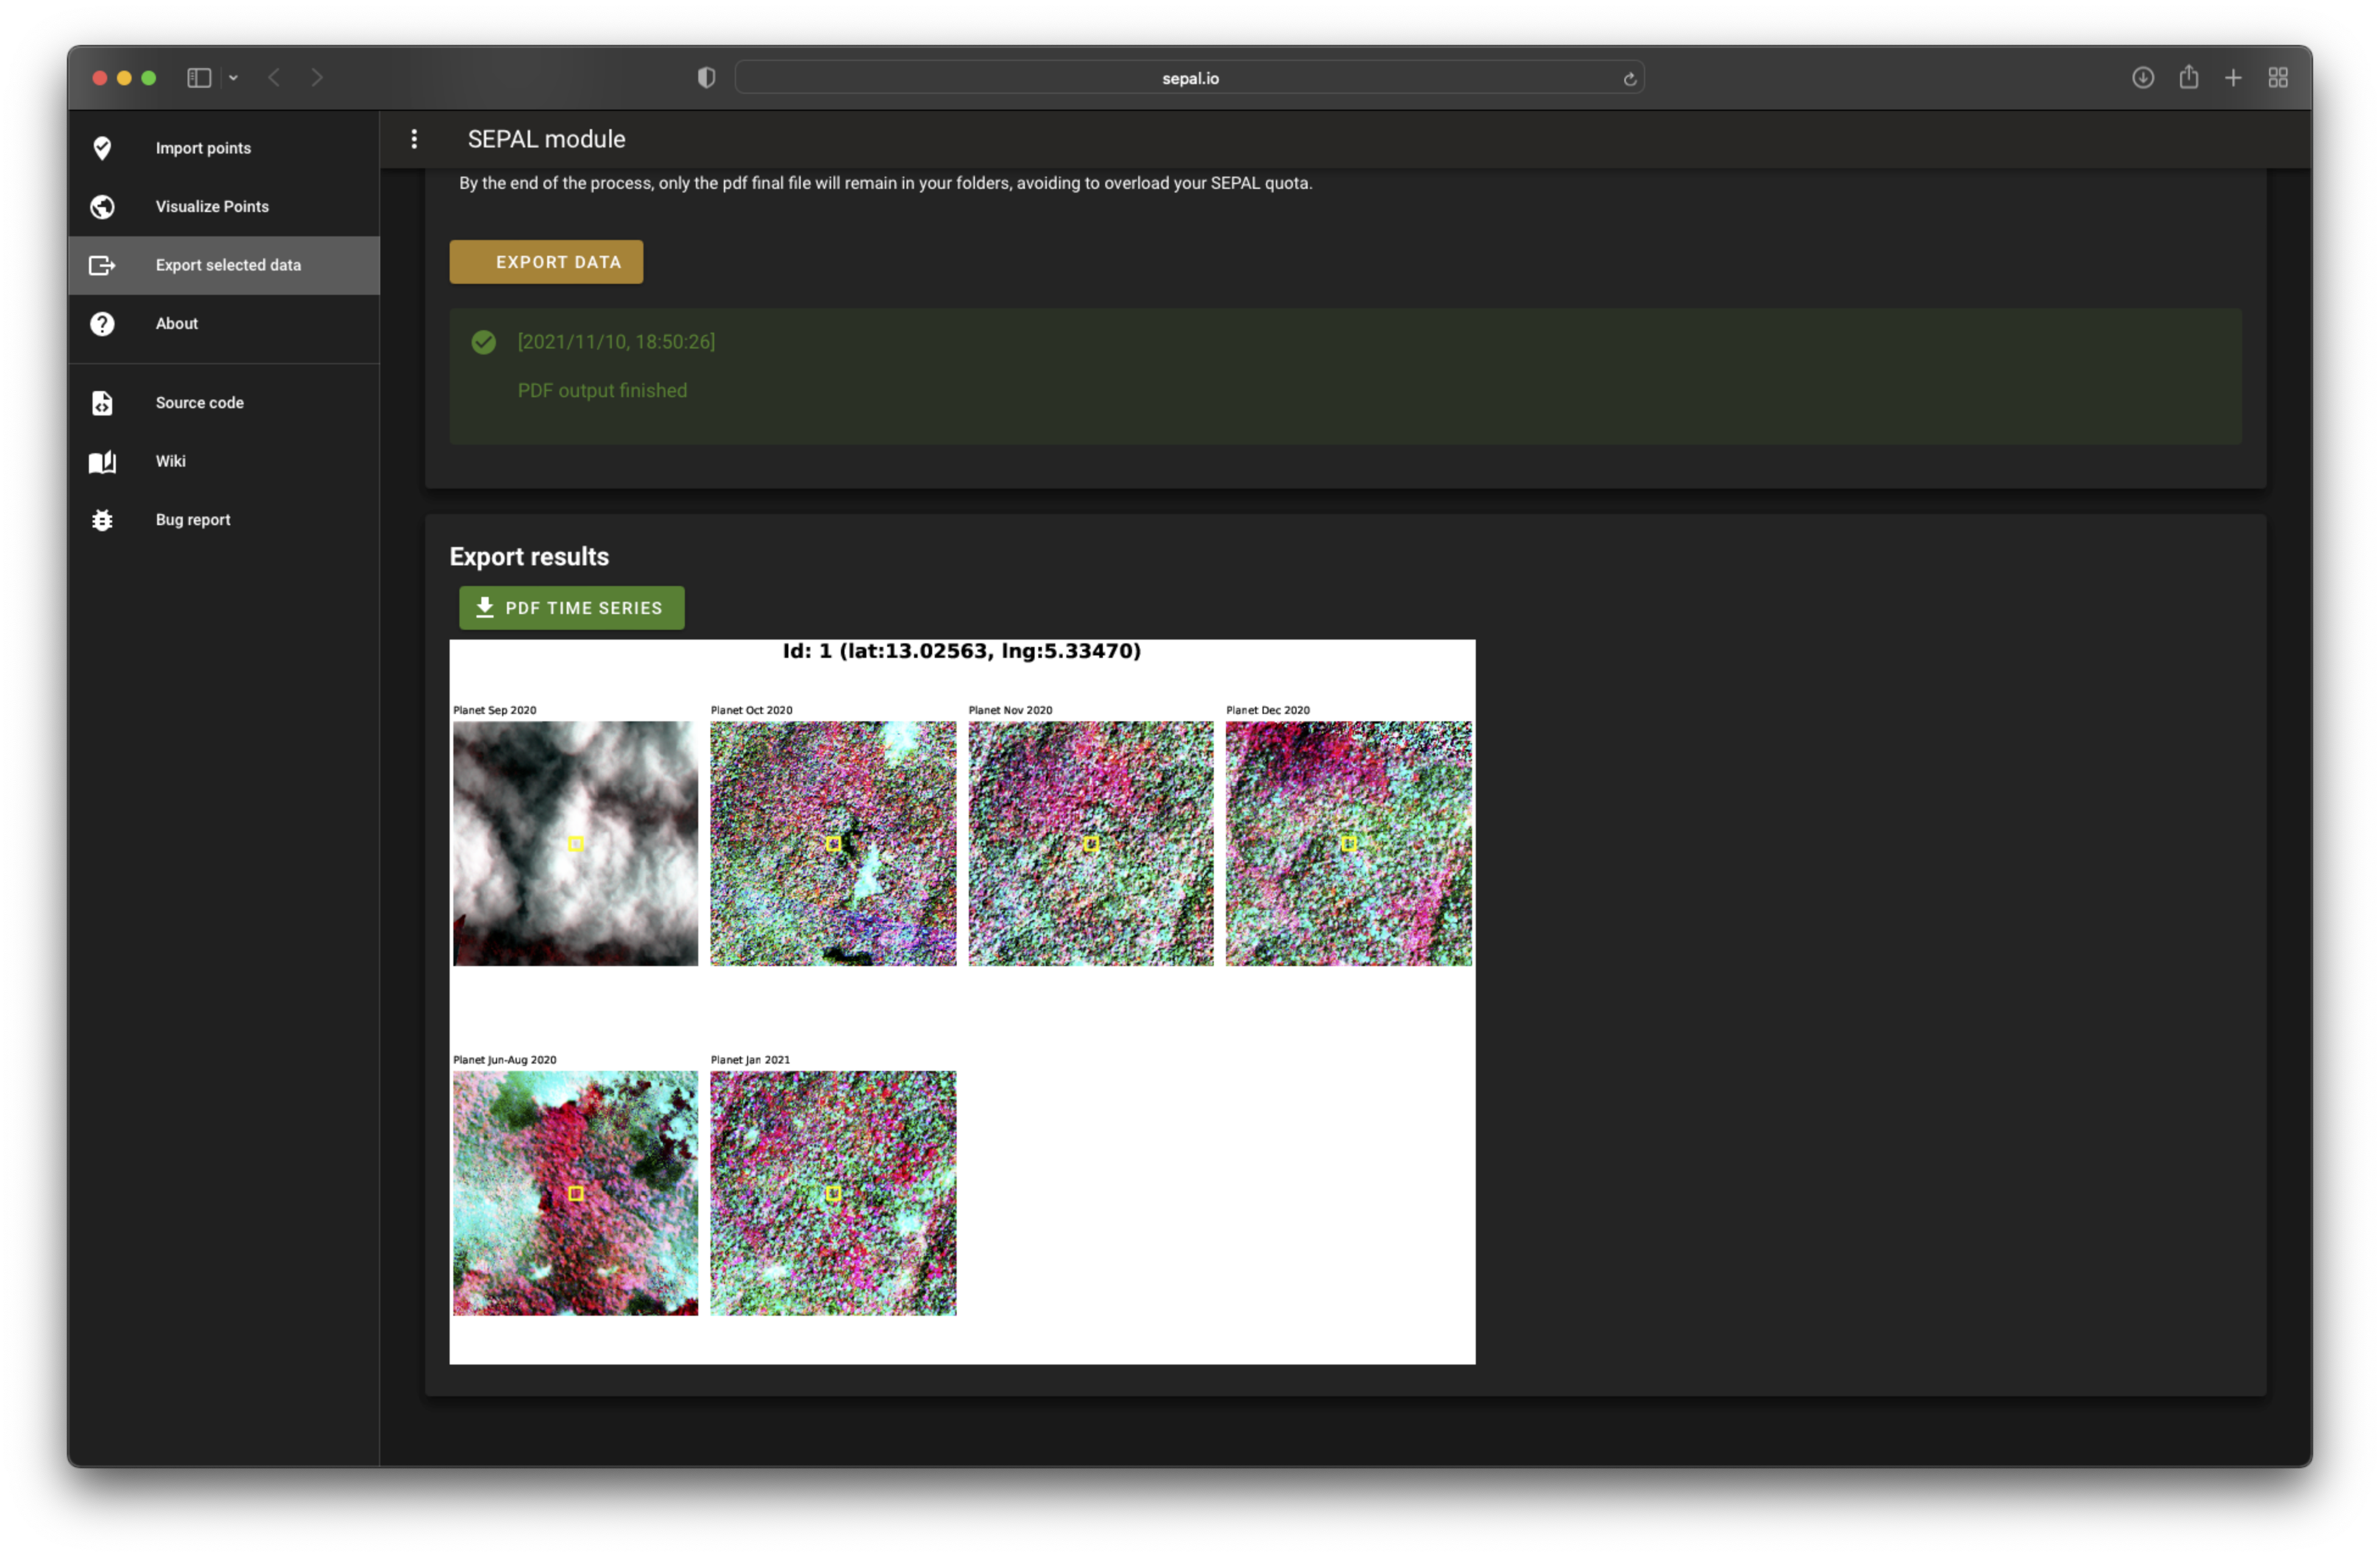Click the Planet Jan 2021 image thumbnail

(832, 1193)
